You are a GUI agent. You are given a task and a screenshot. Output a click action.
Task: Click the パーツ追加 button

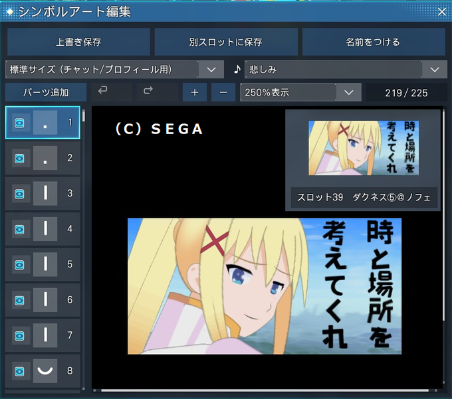(46, 92)
